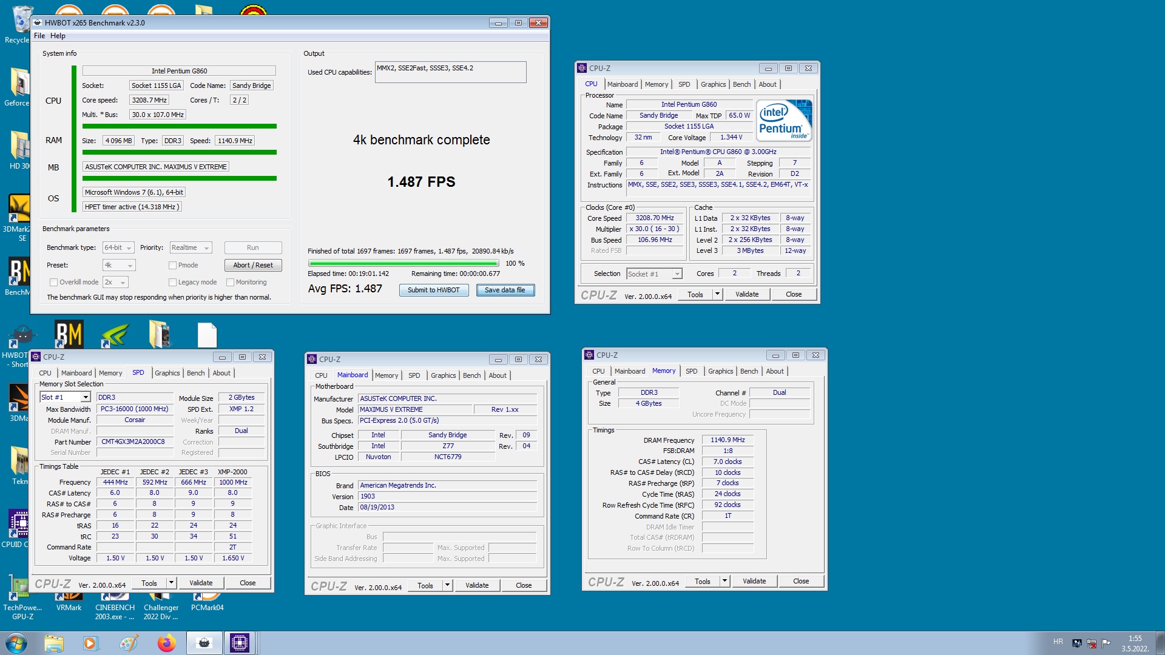1165x655 pixels.
Task: Open the 3DMark SE desktop shortcut
Action: 17,218
